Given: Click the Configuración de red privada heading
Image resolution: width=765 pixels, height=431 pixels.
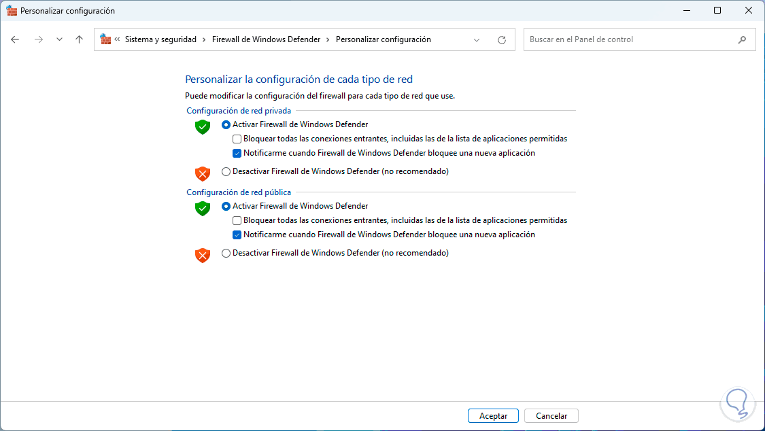Looking at the screenshot, I should coord(239,111).
